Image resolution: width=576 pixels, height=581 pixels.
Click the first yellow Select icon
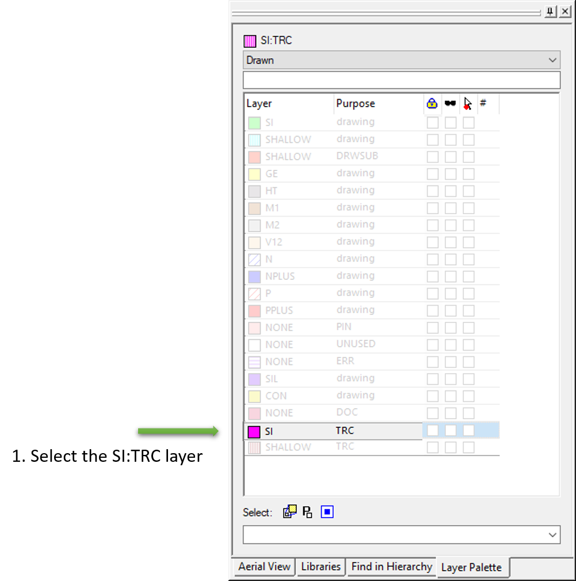click(289, 512)
